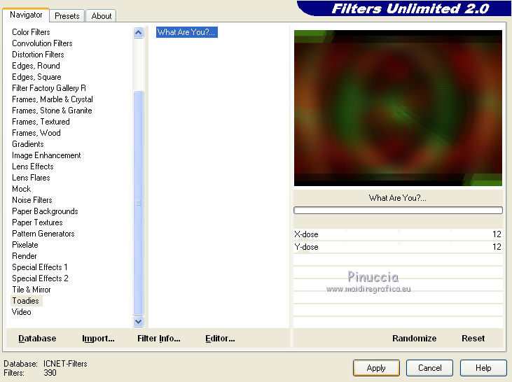
Task: Choose the Edges, Round category
Action: (x=36, y=66)
